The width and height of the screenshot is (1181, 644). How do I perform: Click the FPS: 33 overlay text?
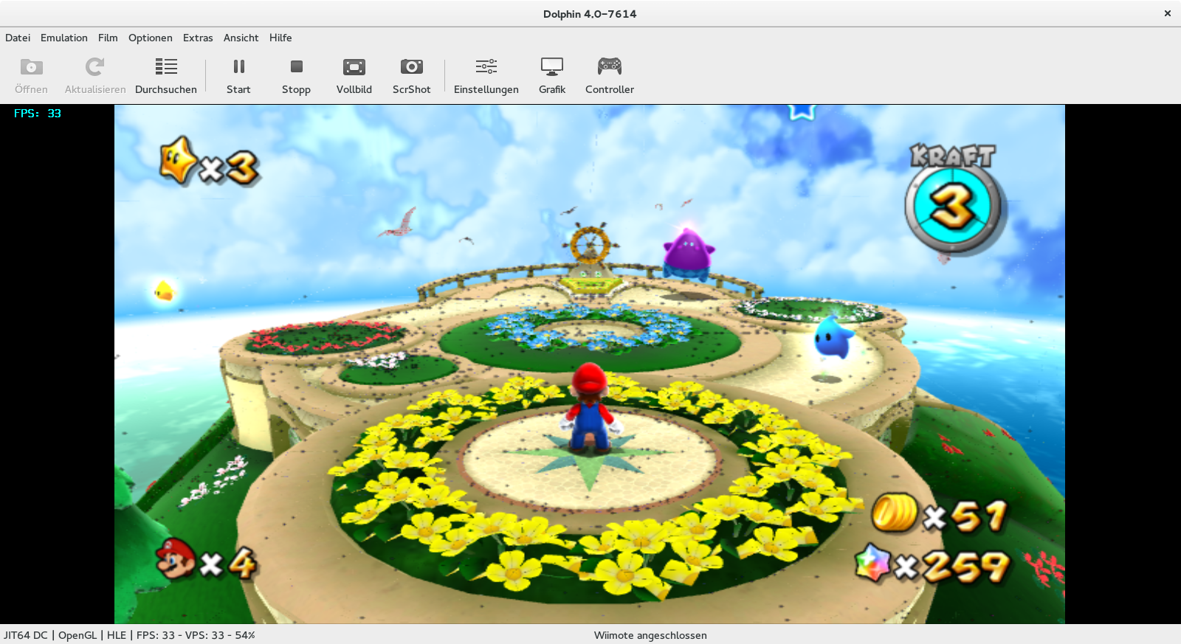tap(38, 114)
